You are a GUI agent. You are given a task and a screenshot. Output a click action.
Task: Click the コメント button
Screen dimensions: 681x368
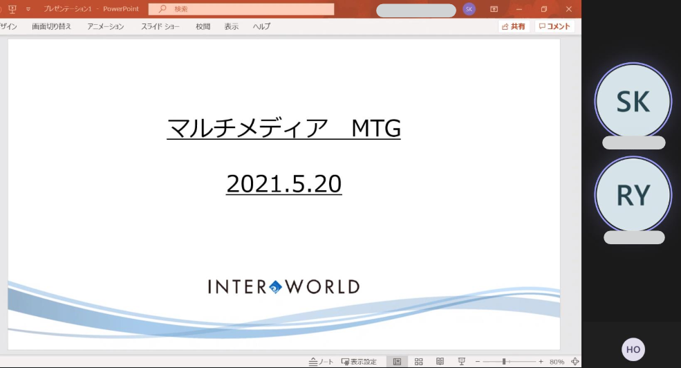coord(554,26)
